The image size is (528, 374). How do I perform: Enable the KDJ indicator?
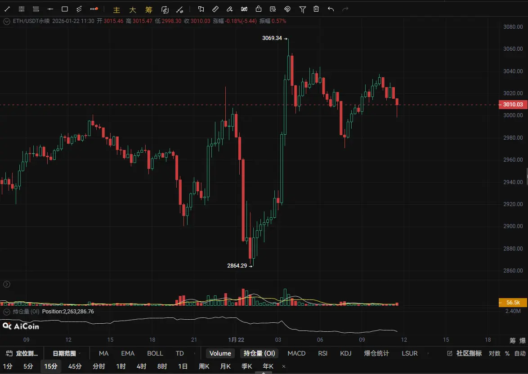click(x=346, y=353)
